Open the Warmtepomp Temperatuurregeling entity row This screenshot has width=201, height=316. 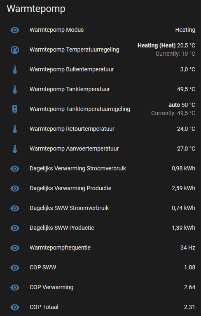(100, 50)
